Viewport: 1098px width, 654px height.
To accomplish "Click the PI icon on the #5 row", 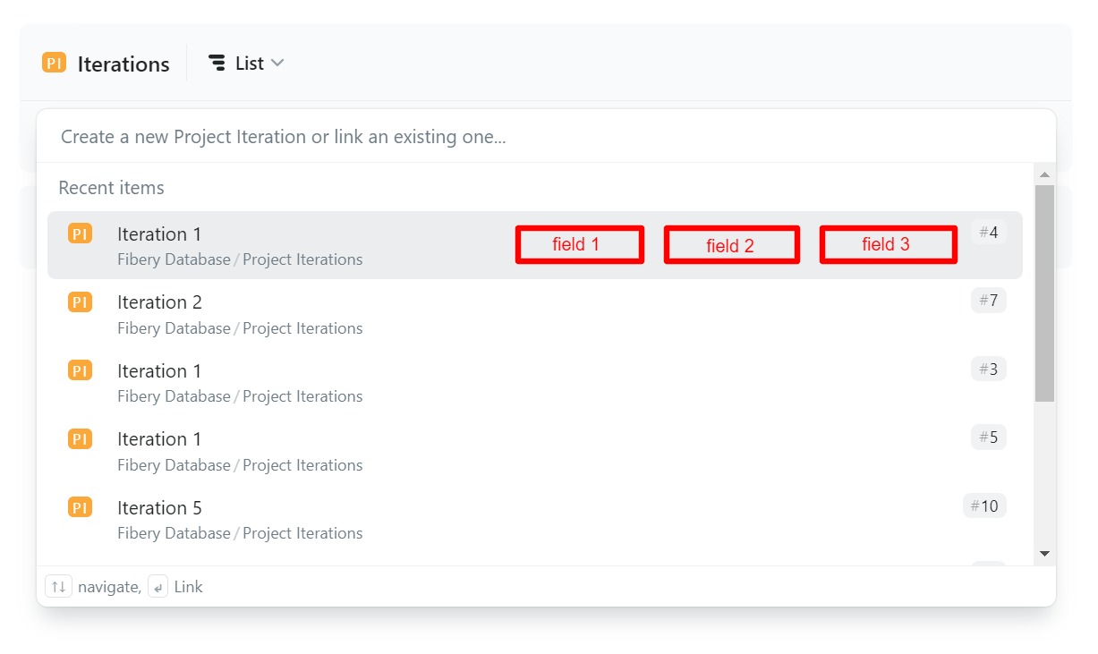I will coord(80,439).
